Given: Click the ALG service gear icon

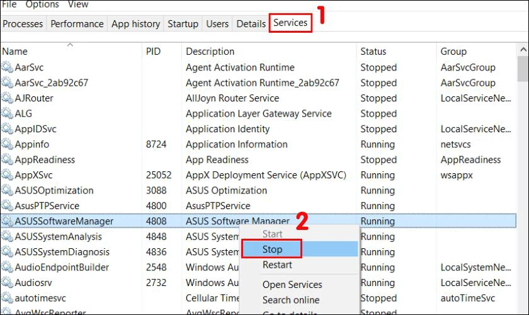Looking at the screenshot, I should click(x=7, y=113).
